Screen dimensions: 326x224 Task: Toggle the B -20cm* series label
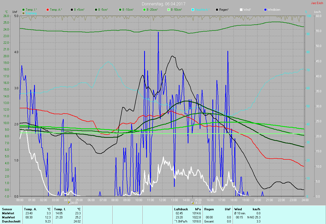[x=152, y=10]
